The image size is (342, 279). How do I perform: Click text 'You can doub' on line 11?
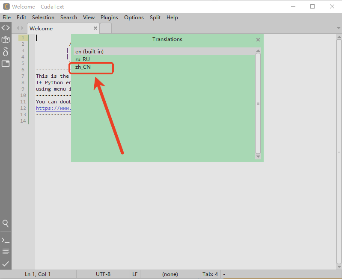tap(54, 102)
